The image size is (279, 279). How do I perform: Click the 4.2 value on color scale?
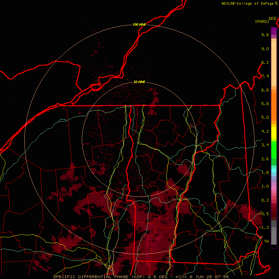(265, 131)
